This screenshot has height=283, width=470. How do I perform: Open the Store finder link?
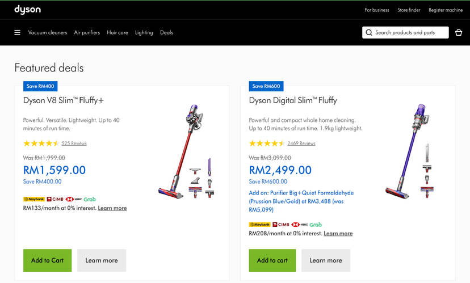pyautogui.click(x=409, y=10)
